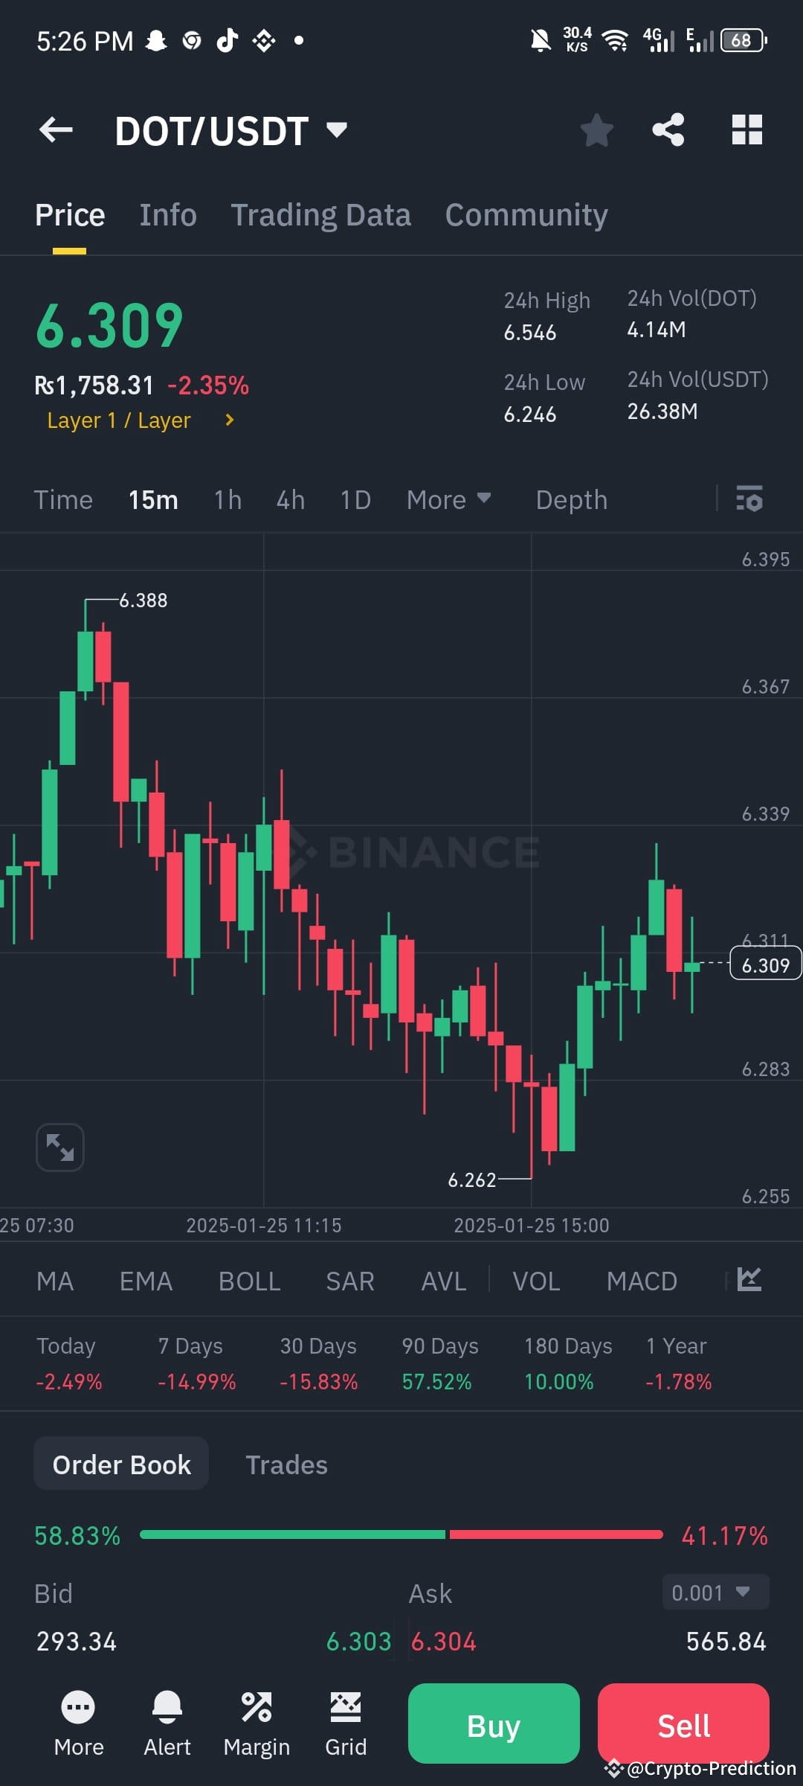Tap the 6.309 last price
The image size is (803, 1786).
click(x=109, y=326)
